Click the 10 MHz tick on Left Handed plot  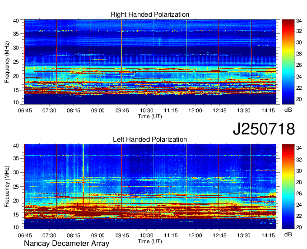(x=16, y=227)
